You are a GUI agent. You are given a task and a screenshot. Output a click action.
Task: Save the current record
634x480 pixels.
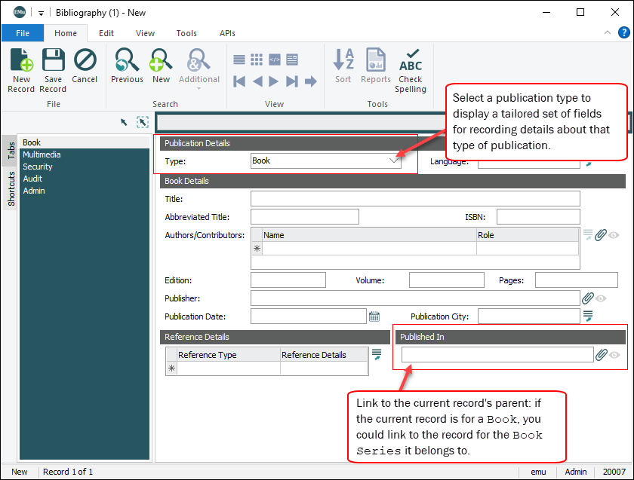click(x=53, y=69)
